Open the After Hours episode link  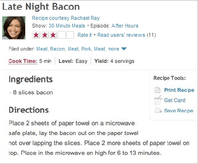pos(125,26)
